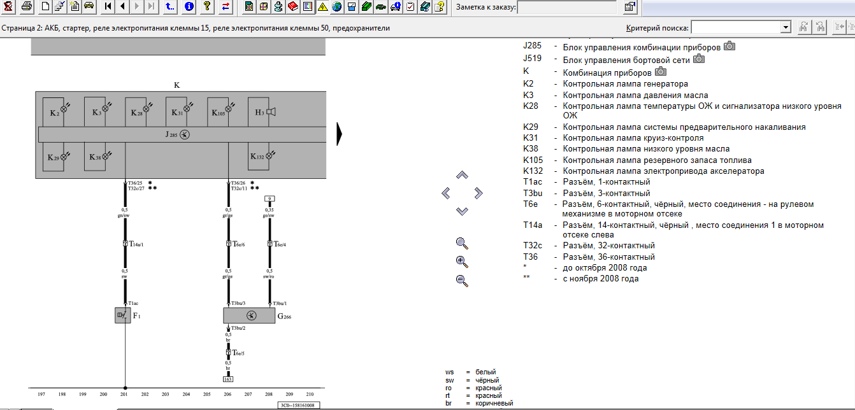Viewport: 855px width, 410px height.
Task: Click the red and blue swap arrows icon
Action: pos(226,7)
